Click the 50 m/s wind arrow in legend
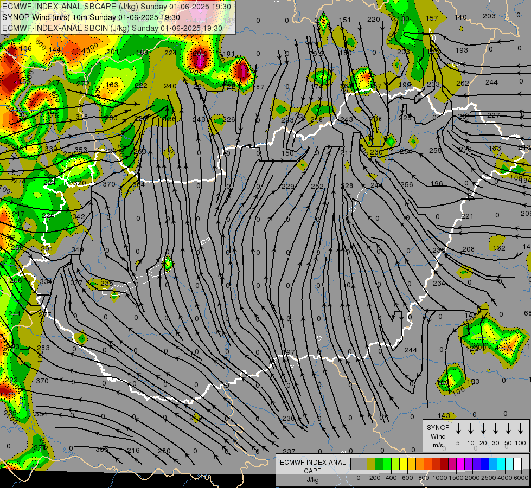Viewport: 531px width, 488px height. 508,429
